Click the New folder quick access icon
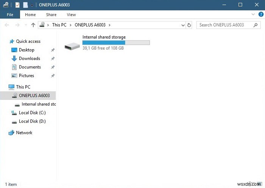The image size is (265, 188). 25,5
